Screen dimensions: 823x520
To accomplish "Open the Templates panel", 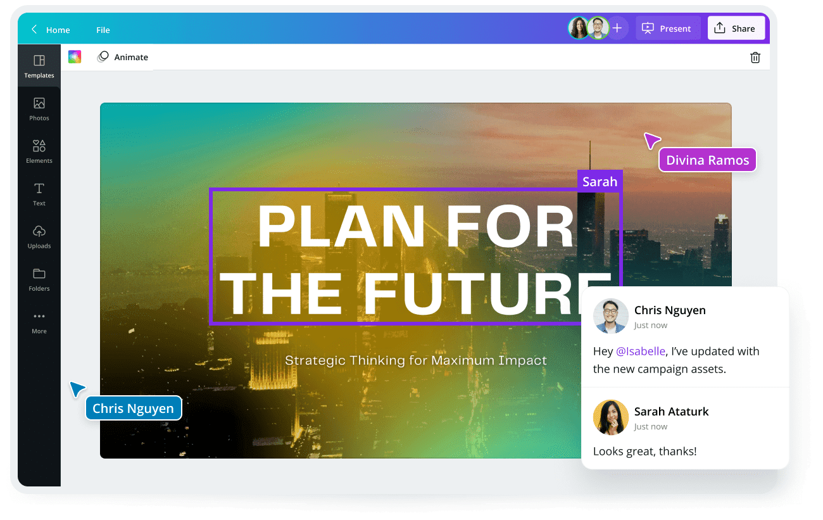I will [x=39, y=65].
